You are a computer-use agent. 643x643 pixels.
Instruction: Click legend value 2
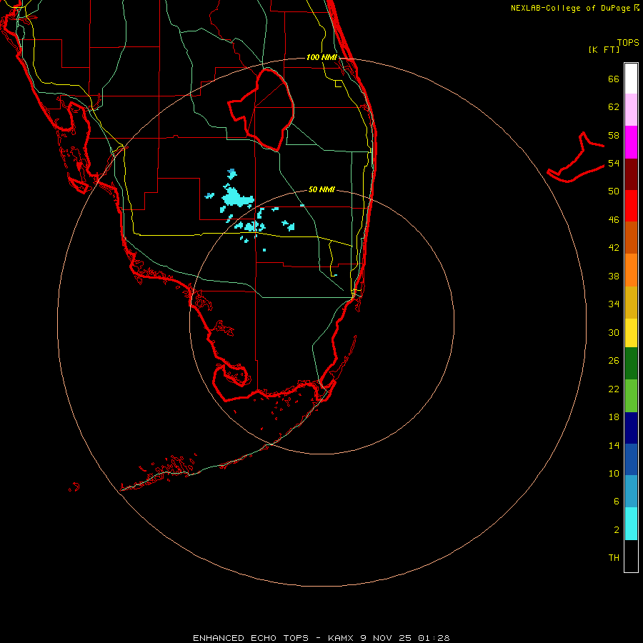616,530
